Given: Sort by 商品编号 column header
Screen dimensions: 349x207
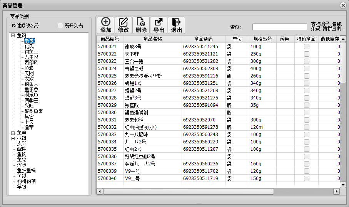Looking at the screenshot, I should [x=110, y=39].
